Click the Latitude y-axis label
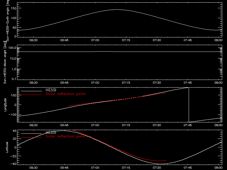227x170 pixels. tap(7, 147)
